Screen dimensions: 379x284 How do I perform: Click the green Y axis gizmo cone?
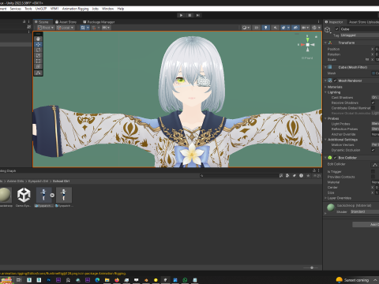point(307,39)
